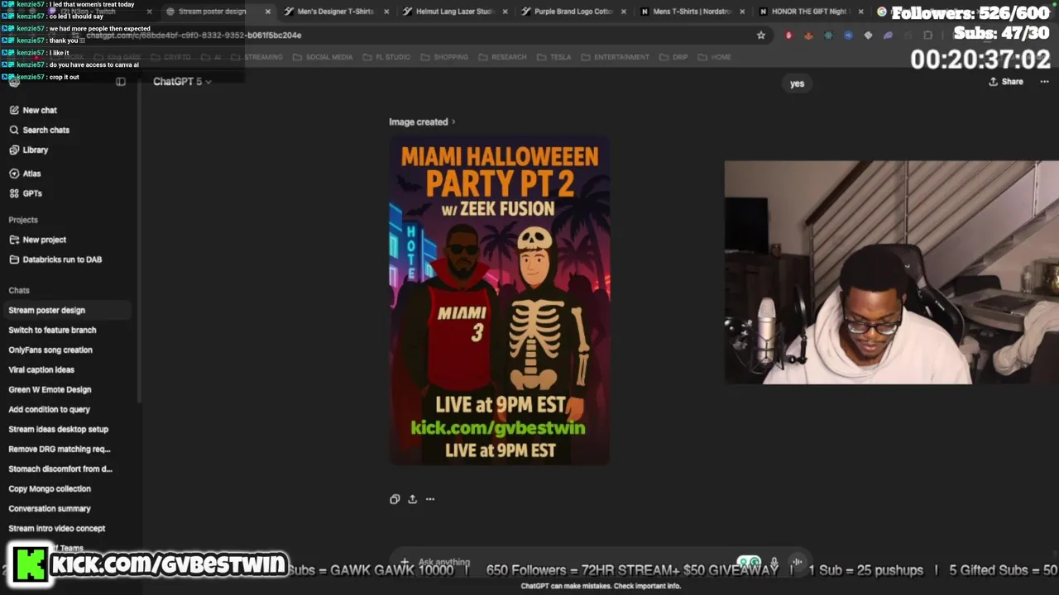
Task: Click the GPTs grid icon
Action: [x=14, y=193]
